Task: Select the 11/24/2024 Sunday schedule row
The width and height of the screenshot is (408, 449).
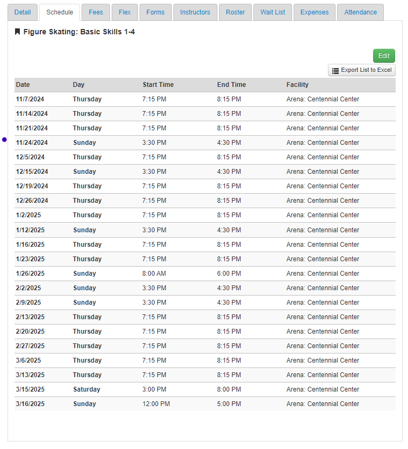Action: pos(205,143)
